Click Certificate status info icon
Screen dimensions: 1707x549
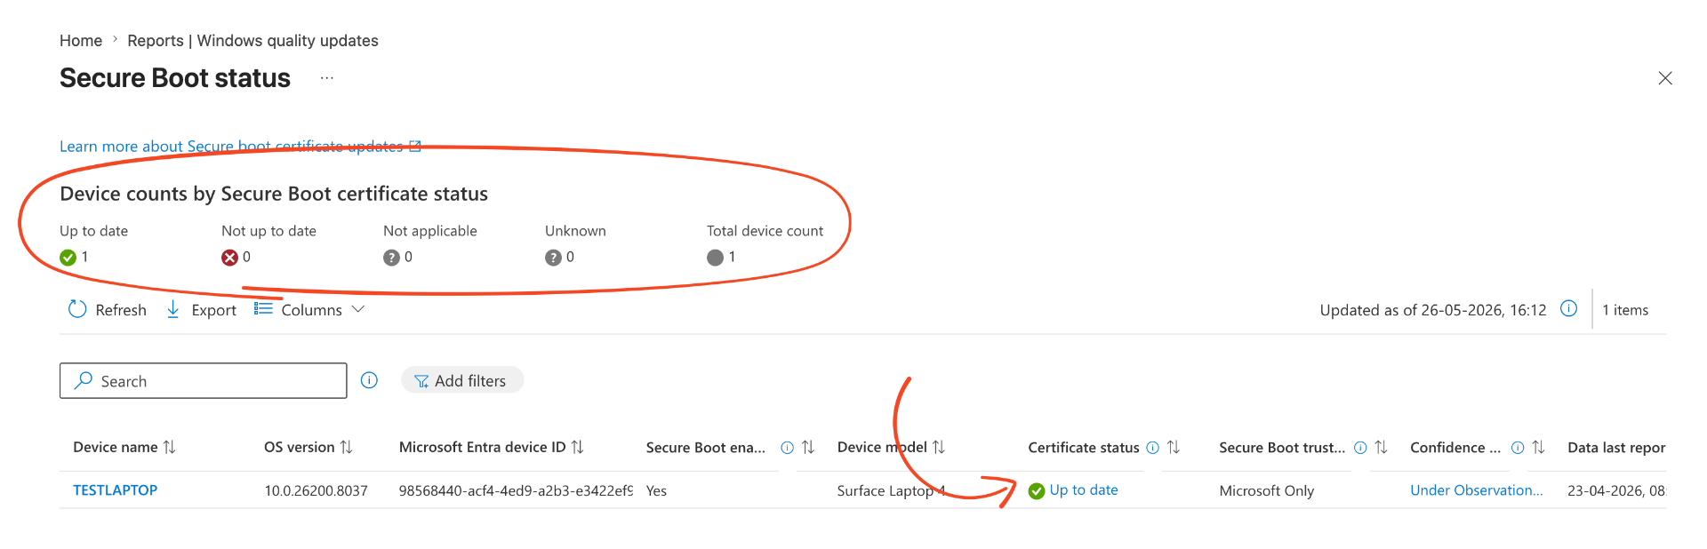coord(1153,448)
